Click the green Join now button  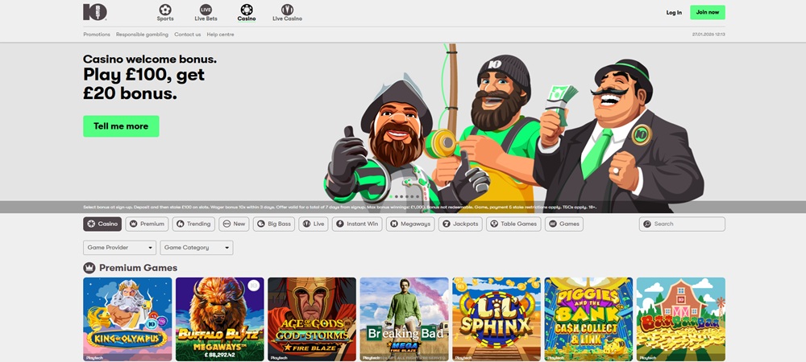[x=708, y=12]
